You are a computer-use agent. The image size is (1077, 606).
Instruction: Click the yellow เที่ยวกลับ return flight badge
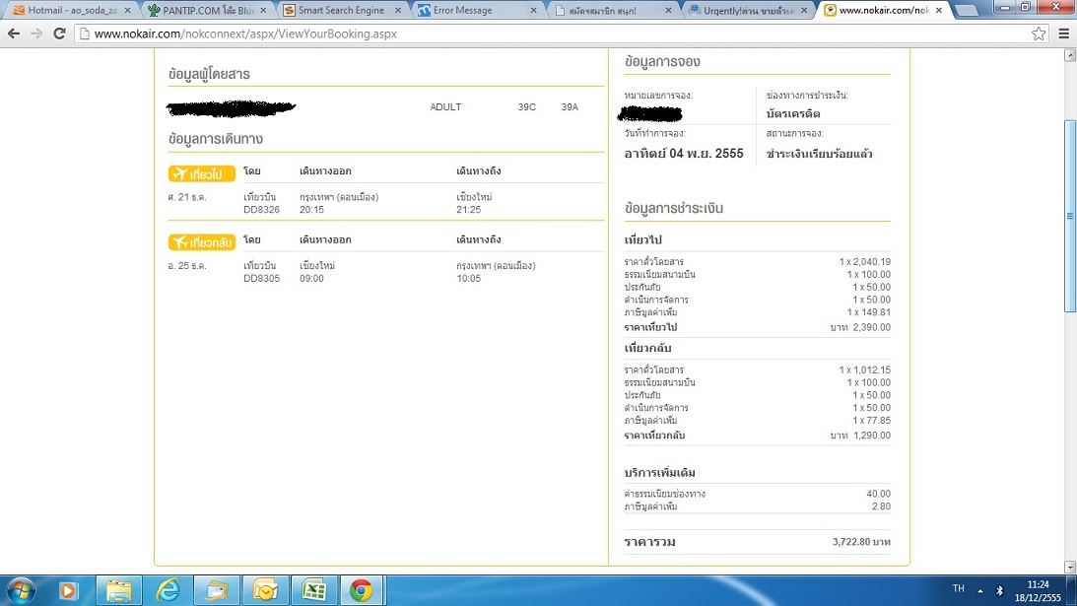(202, 241)
